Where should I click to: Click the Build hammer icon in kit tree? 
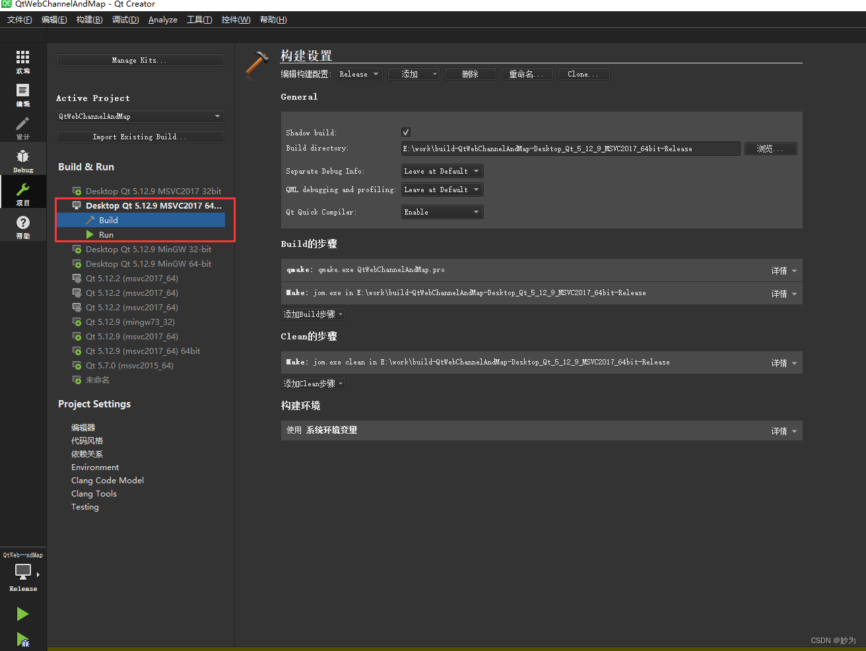[x=90, y=220]
